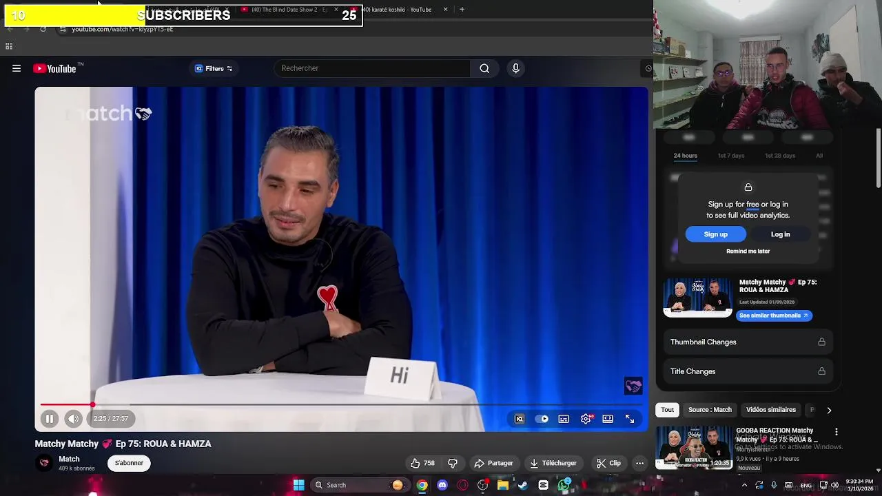Open the system volume control
Viewport: 882px width, 496px height.
[834, 485]
